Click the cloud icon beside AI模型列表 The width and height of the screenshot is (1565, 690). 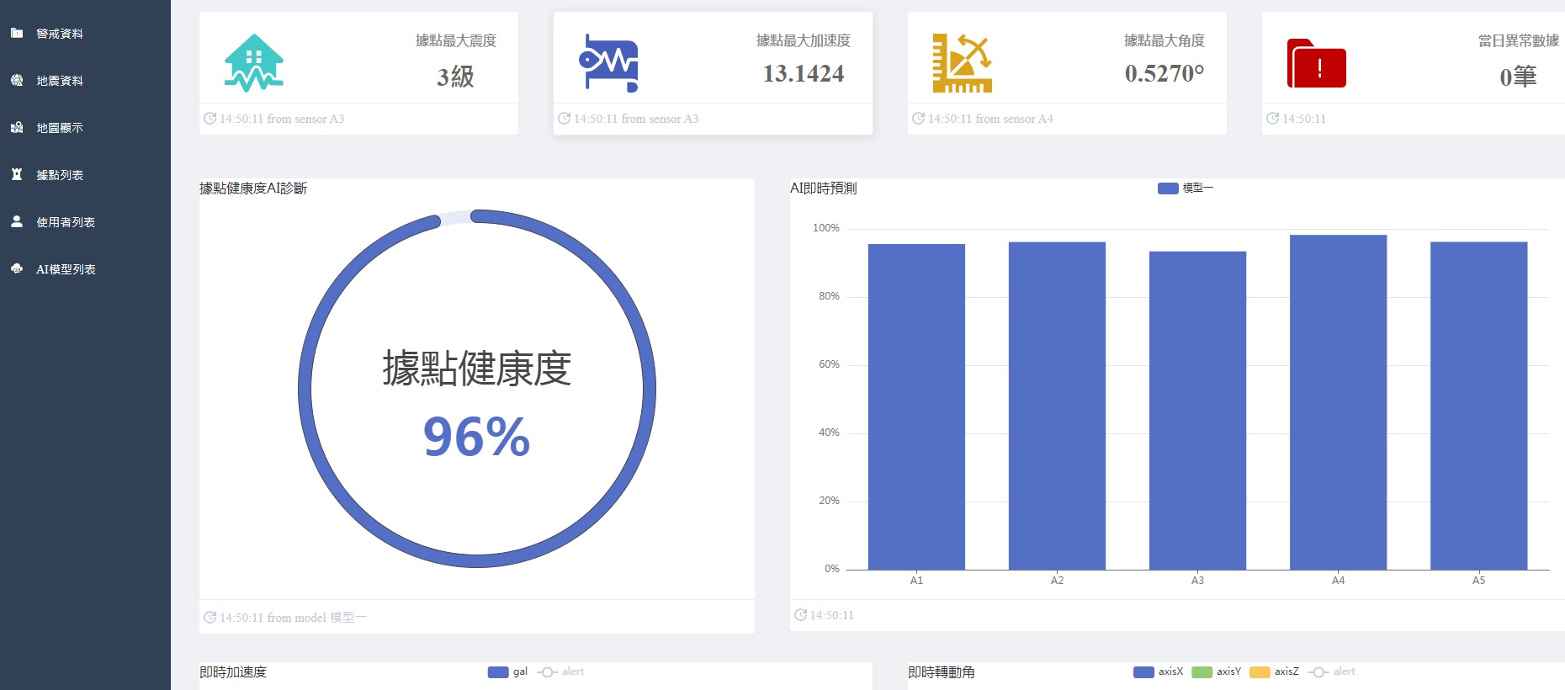tap(17, 268)
